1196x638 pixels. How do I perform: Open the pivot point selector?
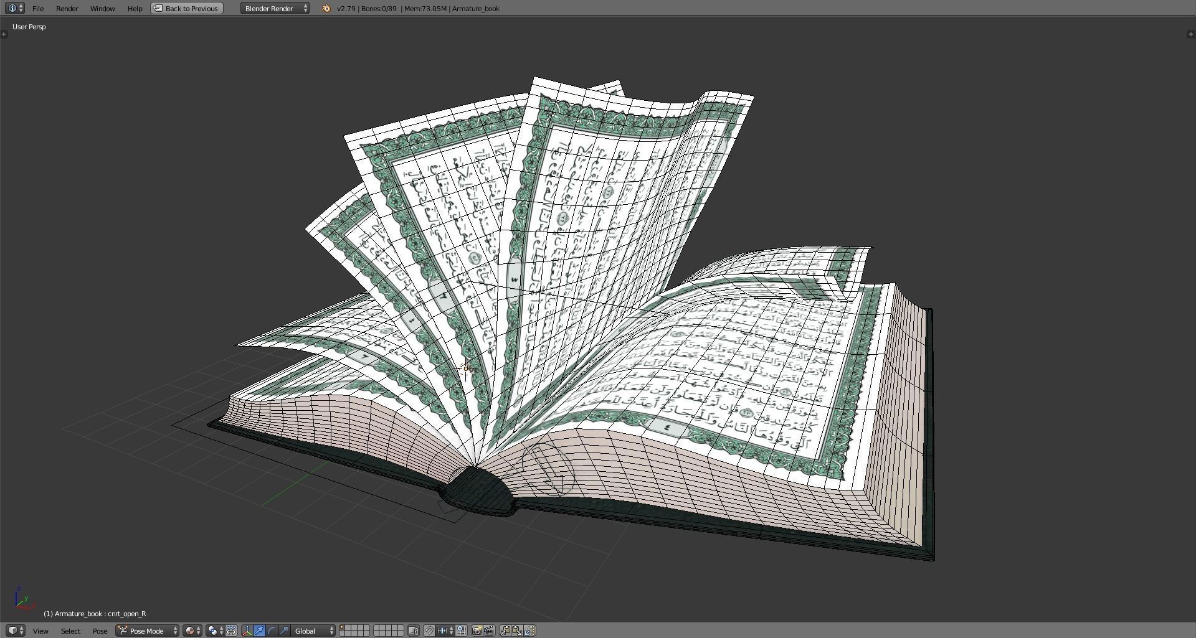(215, 631)
